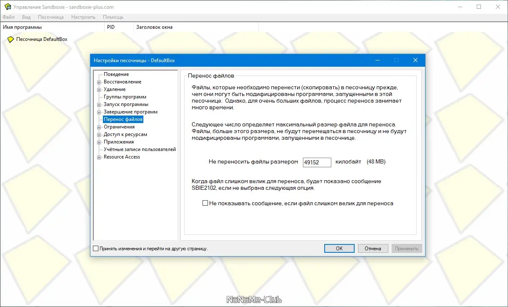Click 'Заголовок окна' column header
Viewport: 508px width, 307px height.
(x=196, y=27)
